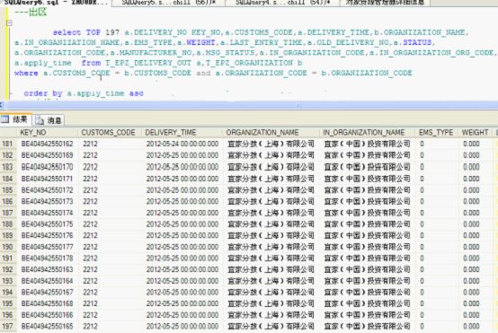Select the WEIGHT column header
The height and width of the screenshot is (333, 498).
476,132
